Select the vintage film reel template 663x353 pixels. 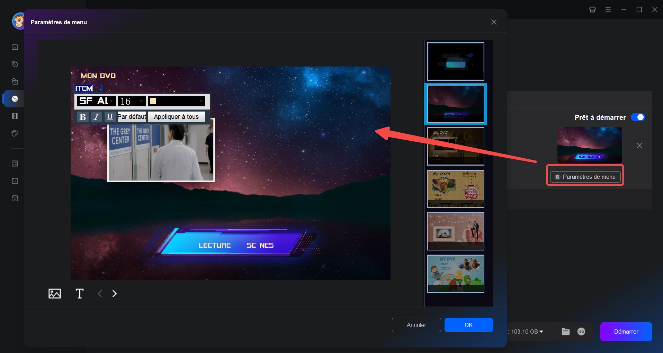click(x=456, y=146)
